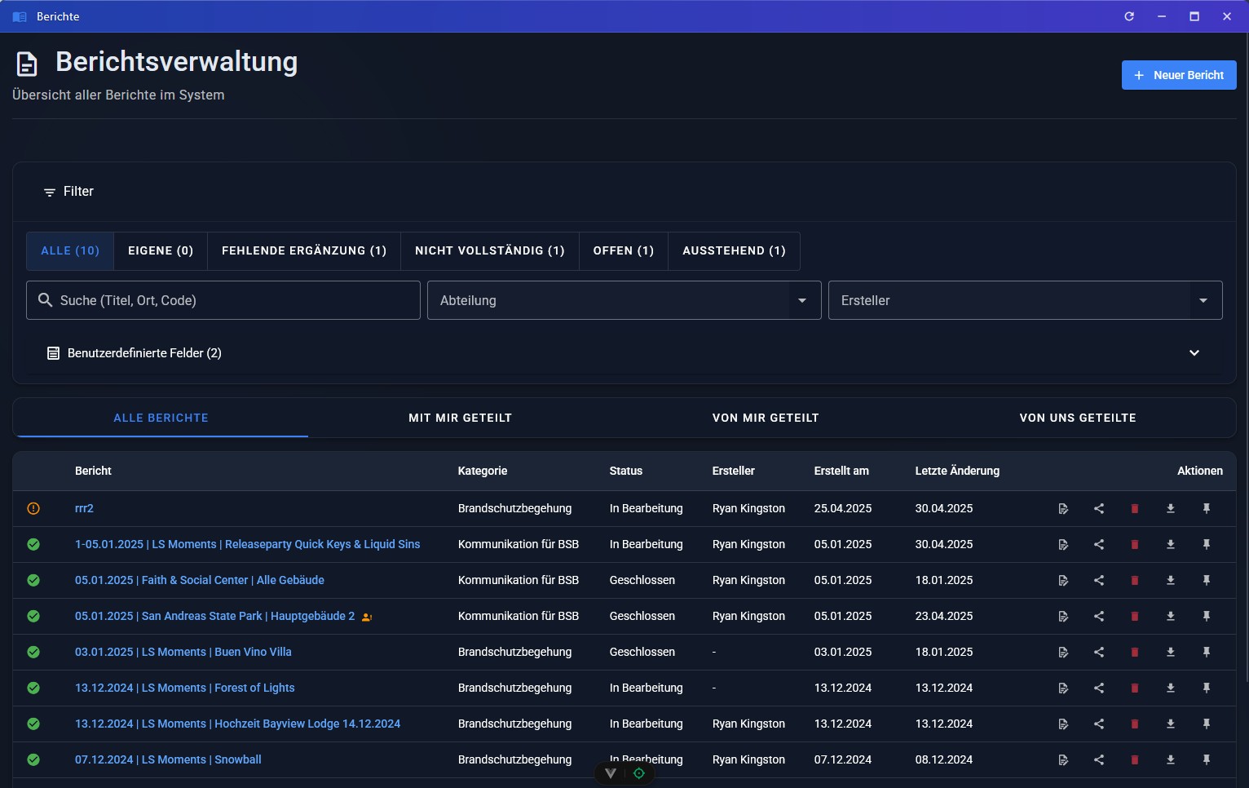Open the Hochzeit Bayview Lodge report
The width and height of the screenshot is (1249, 788).
coord(238,724)
